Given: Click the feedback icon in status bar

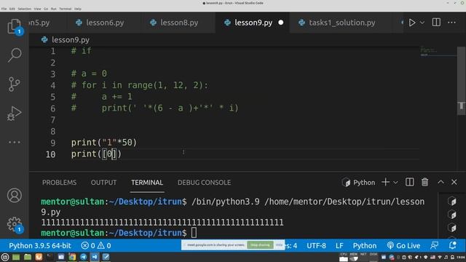Looking at the screenshot, I should pos(434,245).
